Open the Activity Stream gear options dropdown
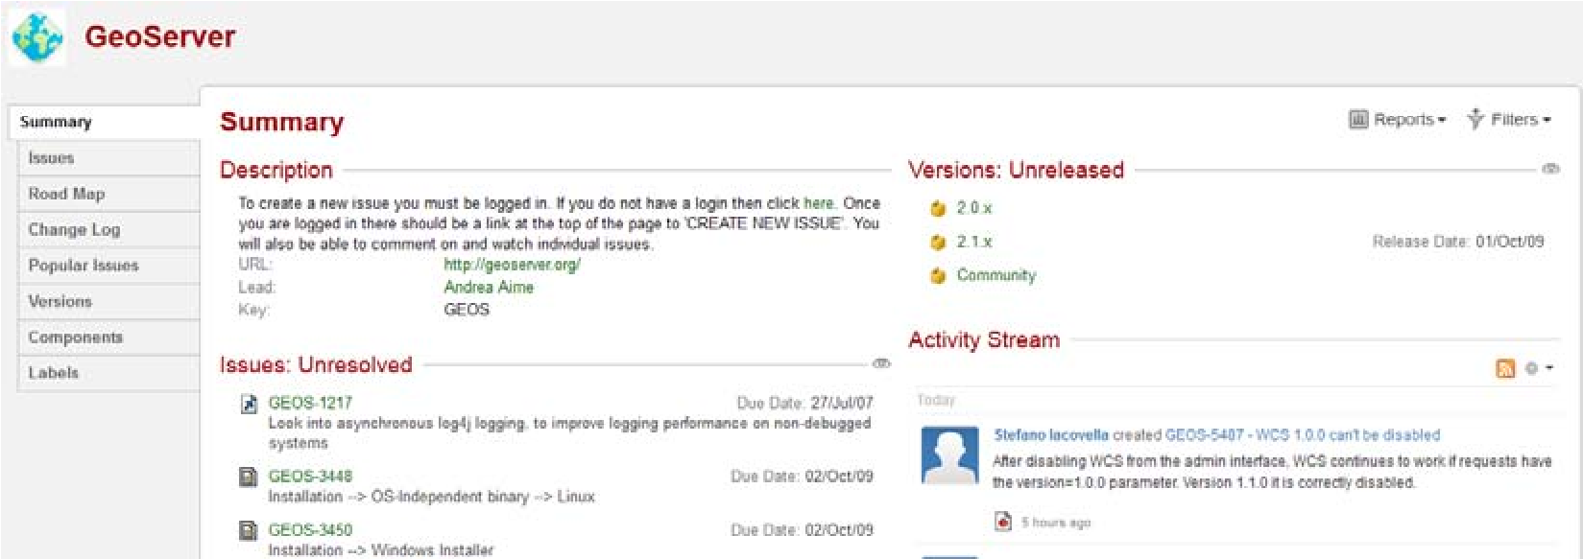 [1539, 368]
